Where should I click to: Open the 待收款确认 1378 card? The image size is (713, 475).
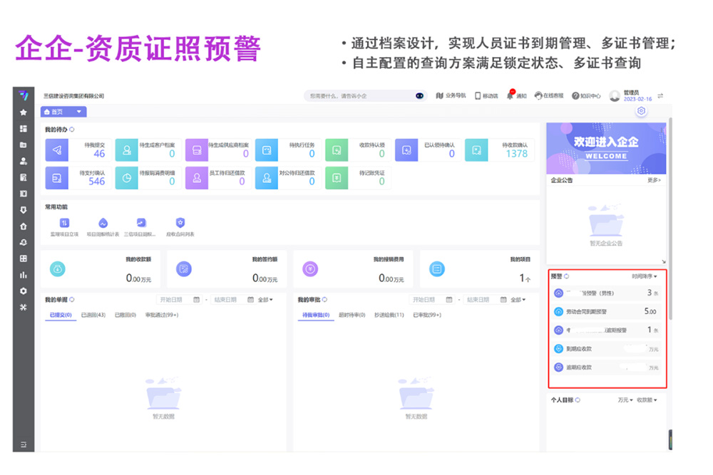tap(498, 150)
